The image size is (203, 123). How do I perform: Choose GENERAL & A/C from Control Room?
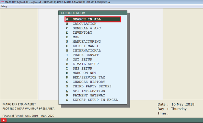[87, 28]
